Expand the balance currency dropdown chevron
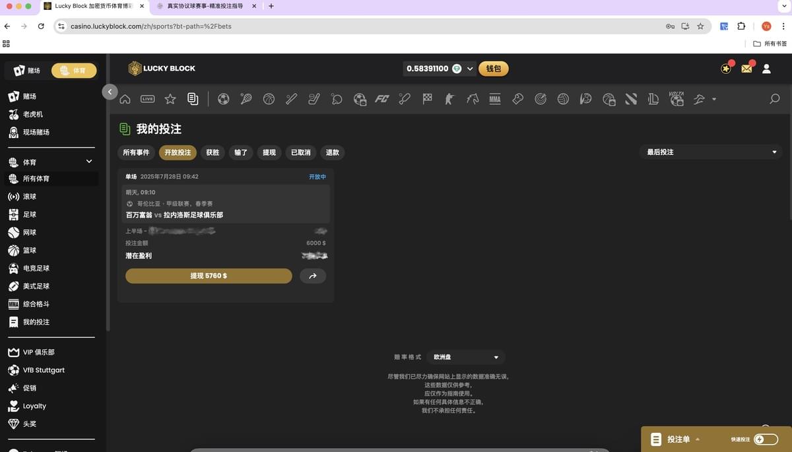The height and width of the screenshot is (452, 792). click(x=470, y=69)
